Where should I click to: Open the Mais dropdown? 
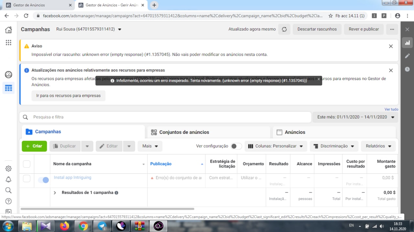150,146
